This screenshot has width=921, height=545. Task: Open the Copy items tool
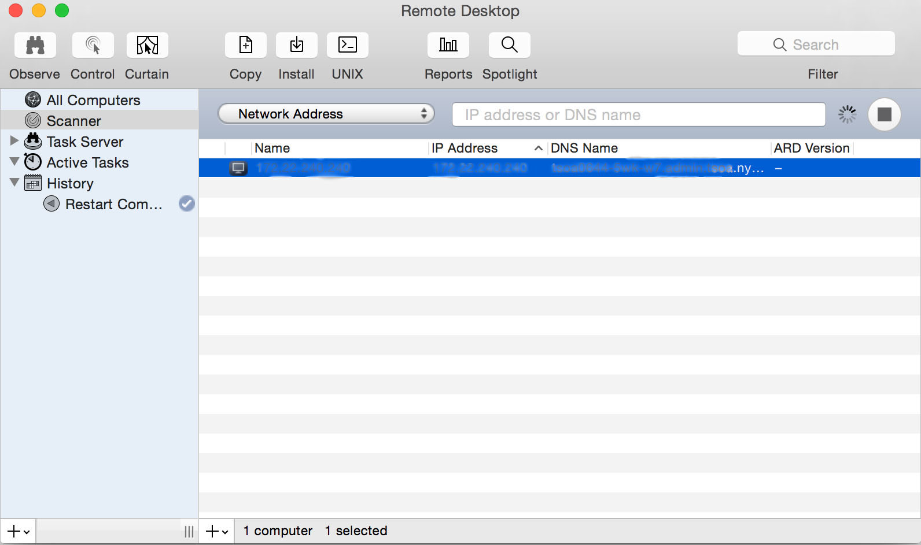[245, 45]
